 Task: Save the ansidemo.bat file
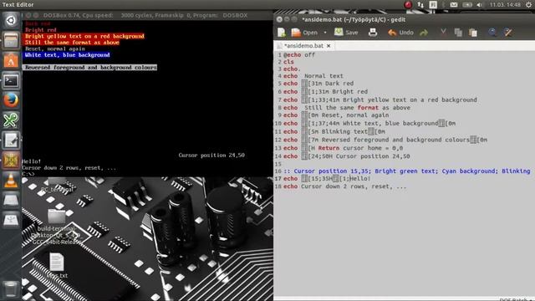pyautogui.click(x=346, y=33)
